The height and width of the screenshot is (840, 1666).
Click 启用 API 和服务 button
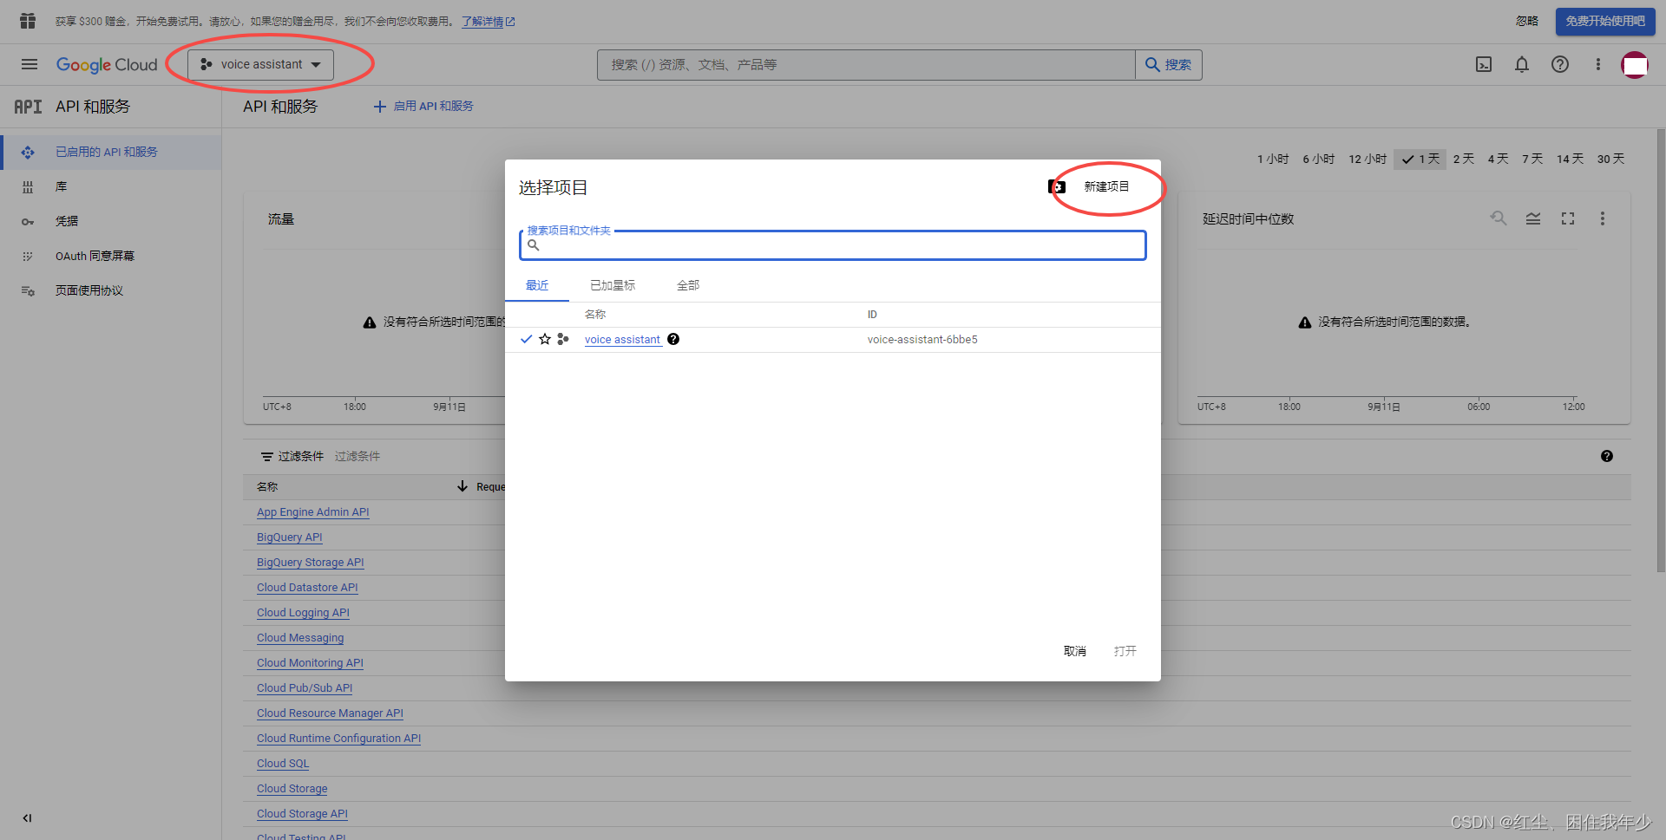[423, 106]
